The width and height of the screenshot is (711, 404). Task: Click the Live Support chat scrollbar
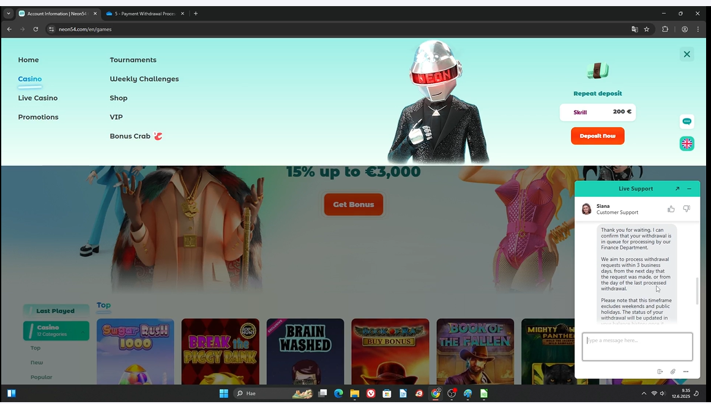coord(698,291)
